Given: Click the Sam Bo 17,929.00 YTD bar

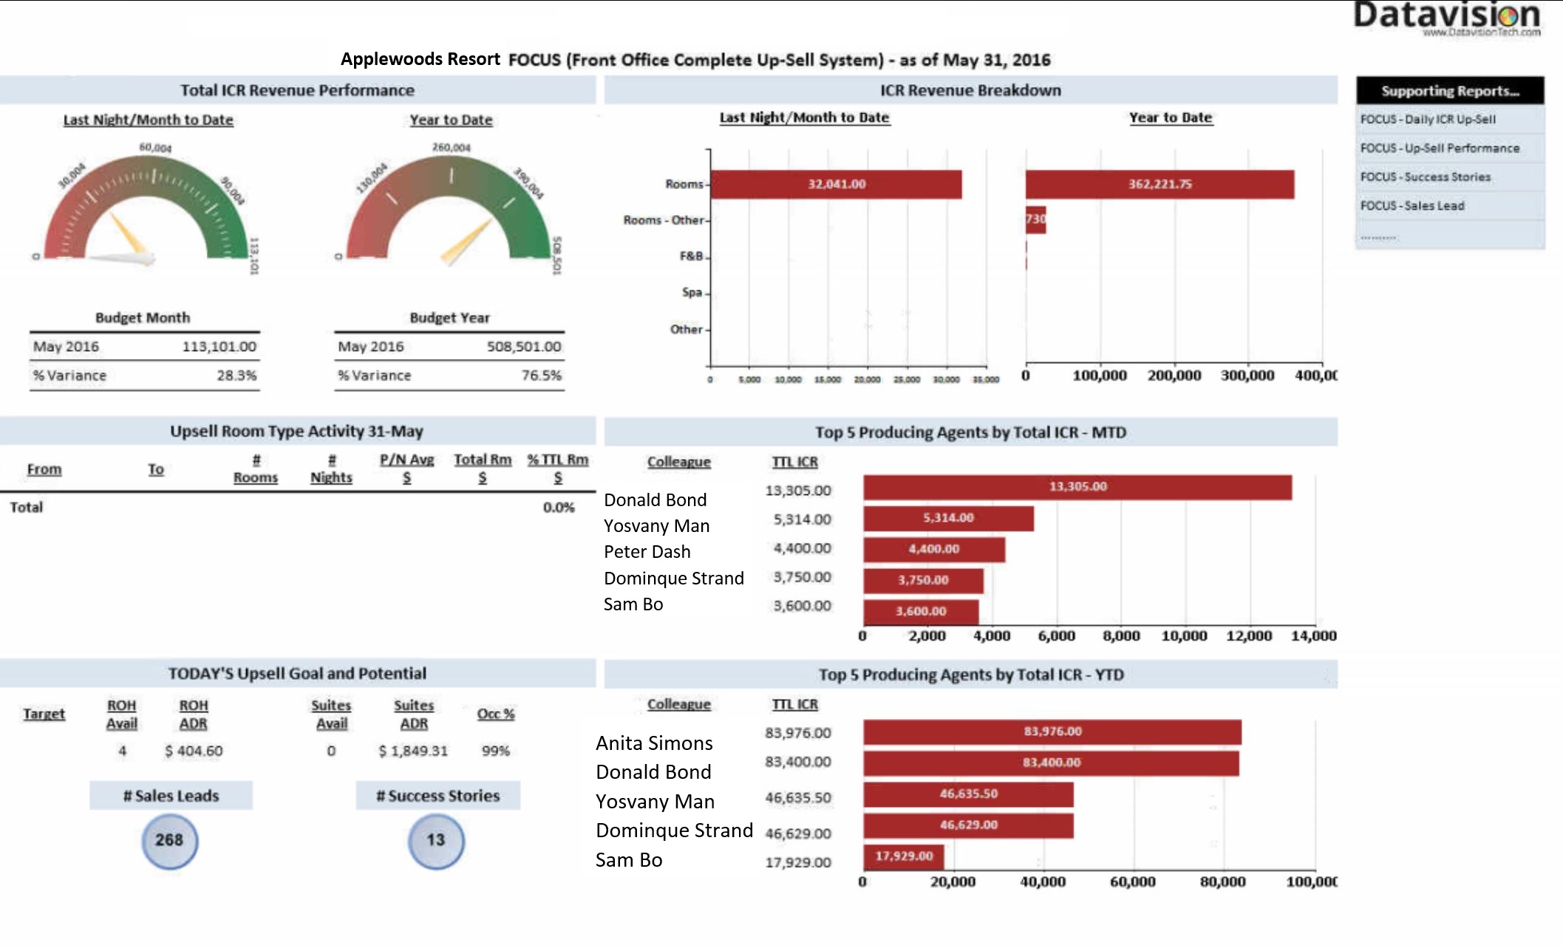Looking at the screenshot, I should (x=904, y=856).
